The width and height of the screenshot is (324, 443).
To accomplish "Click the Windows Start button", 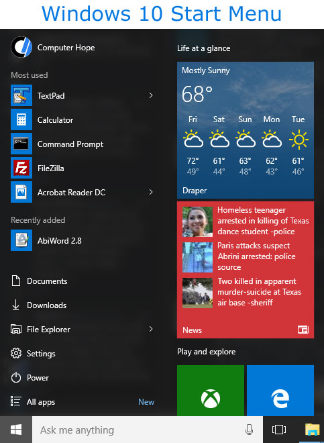I will [x=16, y=430].
